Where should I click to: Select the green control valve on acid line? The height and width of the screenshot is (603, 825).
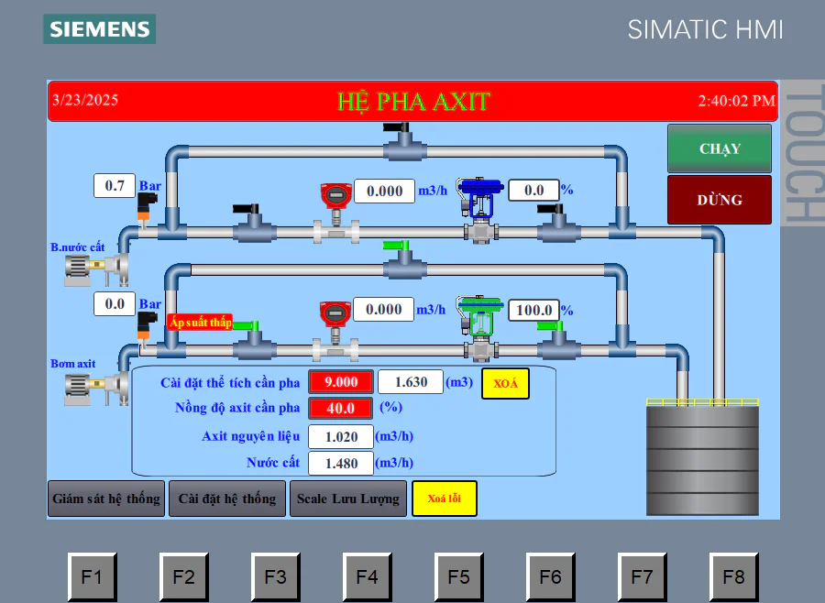[479, 328]
